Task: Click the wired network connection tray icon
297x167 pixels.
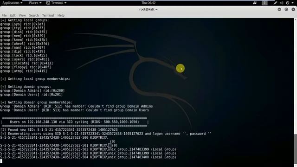Action: click(275, 3)
